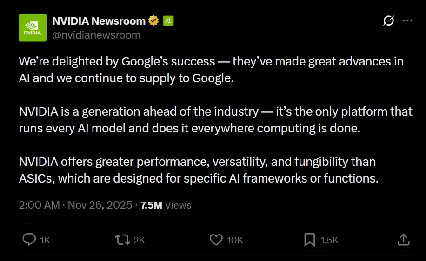Click the paragraph mentioning ASICs
This screenshot has width=426, height=261.
[x=199, y=170]
